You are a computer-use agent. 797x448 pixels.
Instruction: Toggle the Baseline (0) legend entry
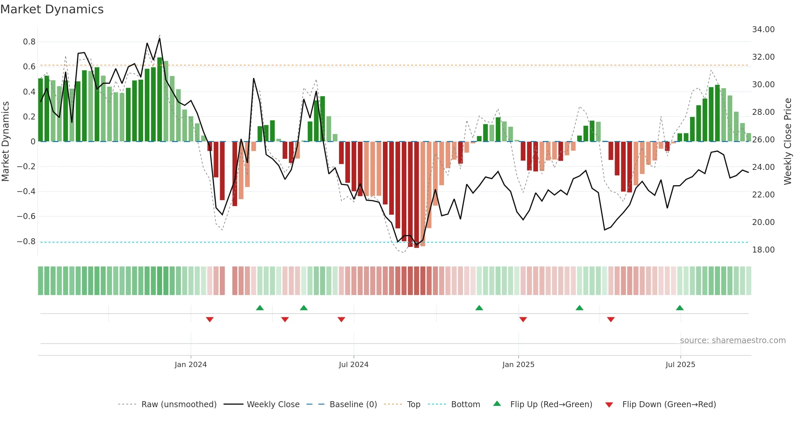tap(341, 404)
